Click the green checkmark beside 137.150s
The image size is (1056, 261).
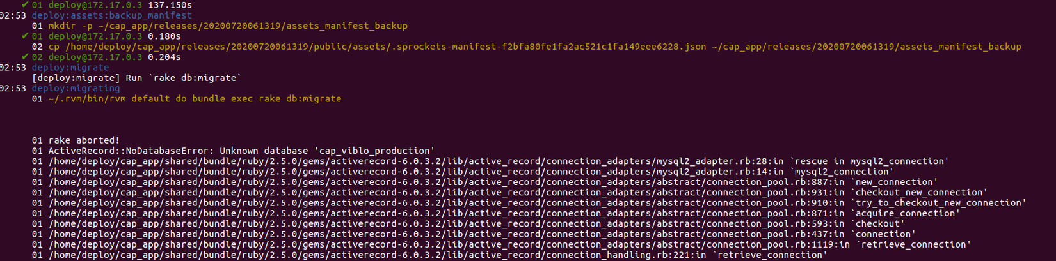tap(25, 4)
